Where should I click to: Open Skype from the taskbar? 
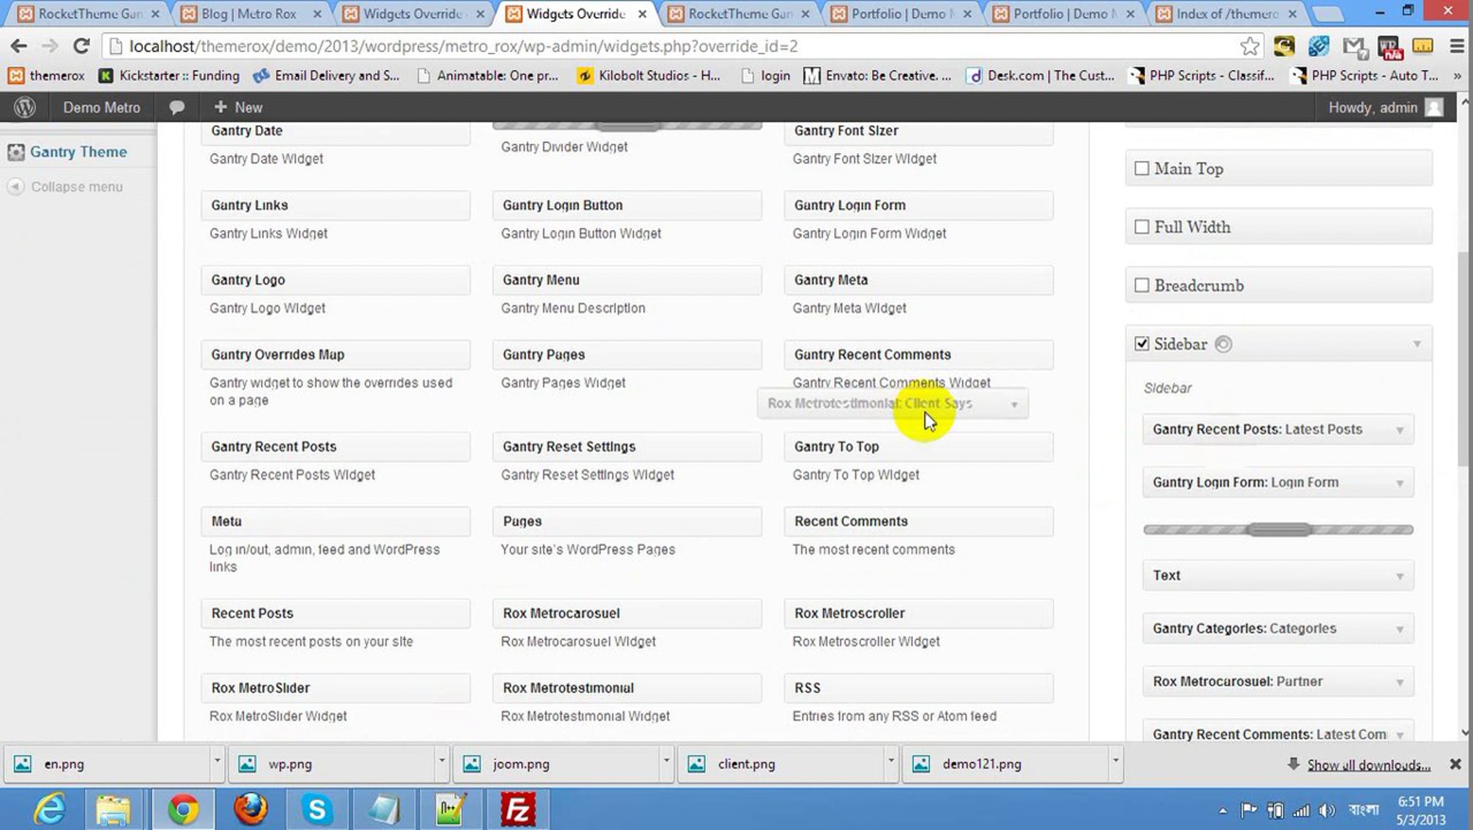pos(317,809)
